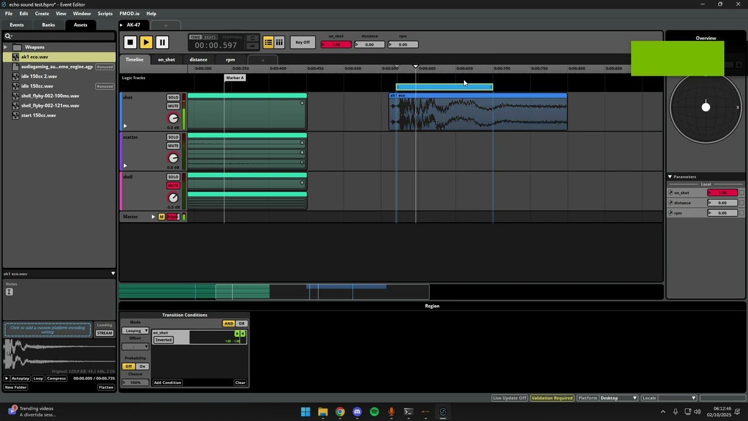Set Probability to Off
This screenshot has height=421, width=748.
pos(128,367)
